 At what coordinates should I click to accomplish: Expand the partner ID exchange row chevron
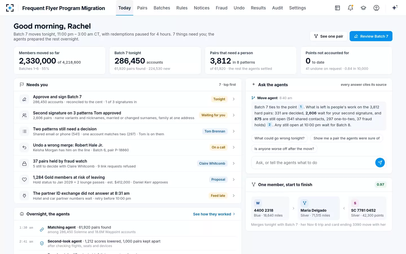pyautogui.click(x=234, y=196)
